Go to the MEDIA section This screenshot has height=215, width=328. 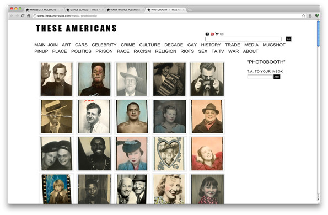(251, 45)
